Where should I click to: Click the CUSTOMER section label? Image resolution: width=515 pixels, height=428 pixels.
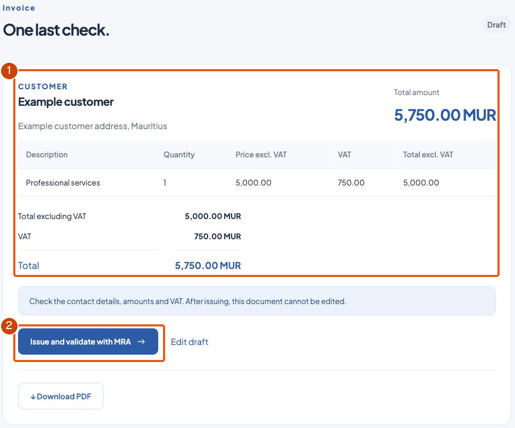(x=42, y=87)
